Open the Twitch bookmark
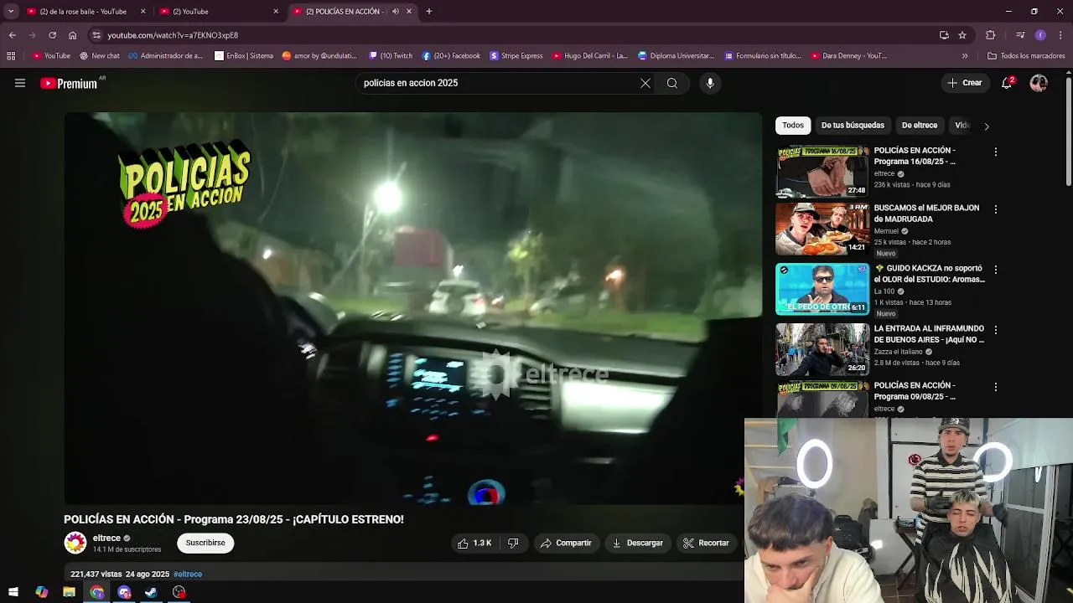The width and height of the screenshot is (1073, 603). (391, 56)
